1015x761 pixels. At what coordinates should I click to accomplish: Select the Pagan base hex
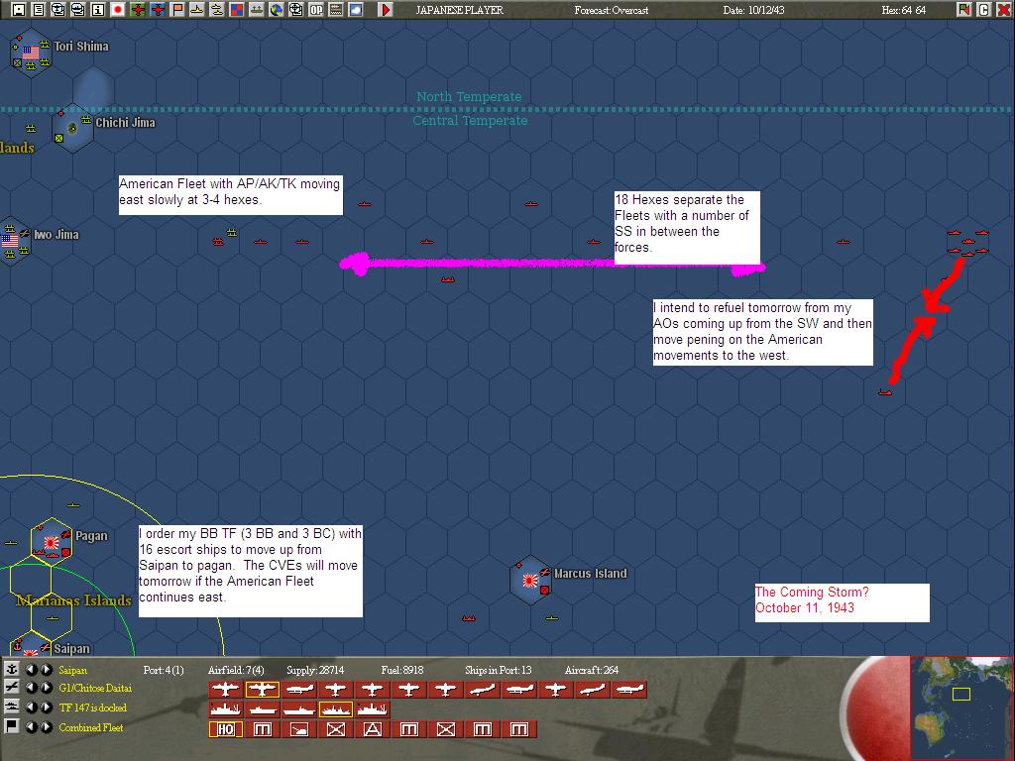[52, 542]
